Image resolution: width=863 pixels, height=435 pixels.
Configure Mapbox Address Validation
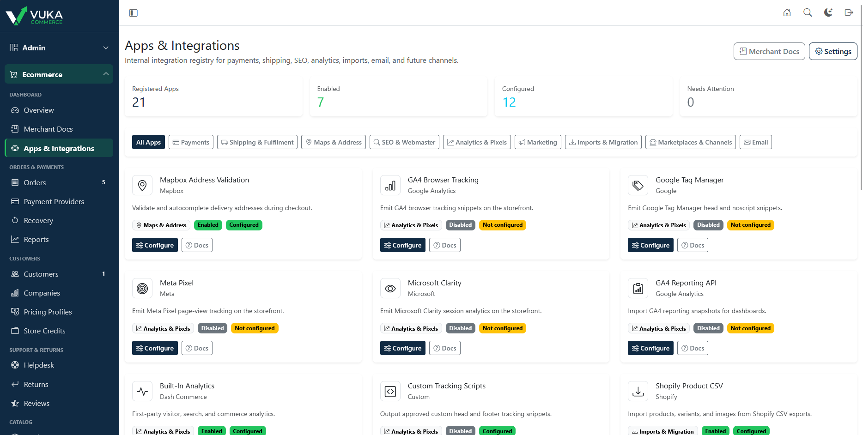(155, 245)
